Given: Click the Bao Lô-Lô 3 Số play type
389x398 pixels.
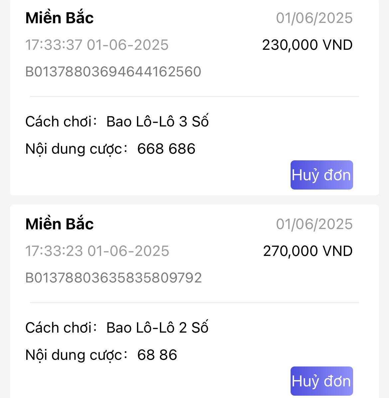Looking at the screenshot, I should [x=157, y=121].
